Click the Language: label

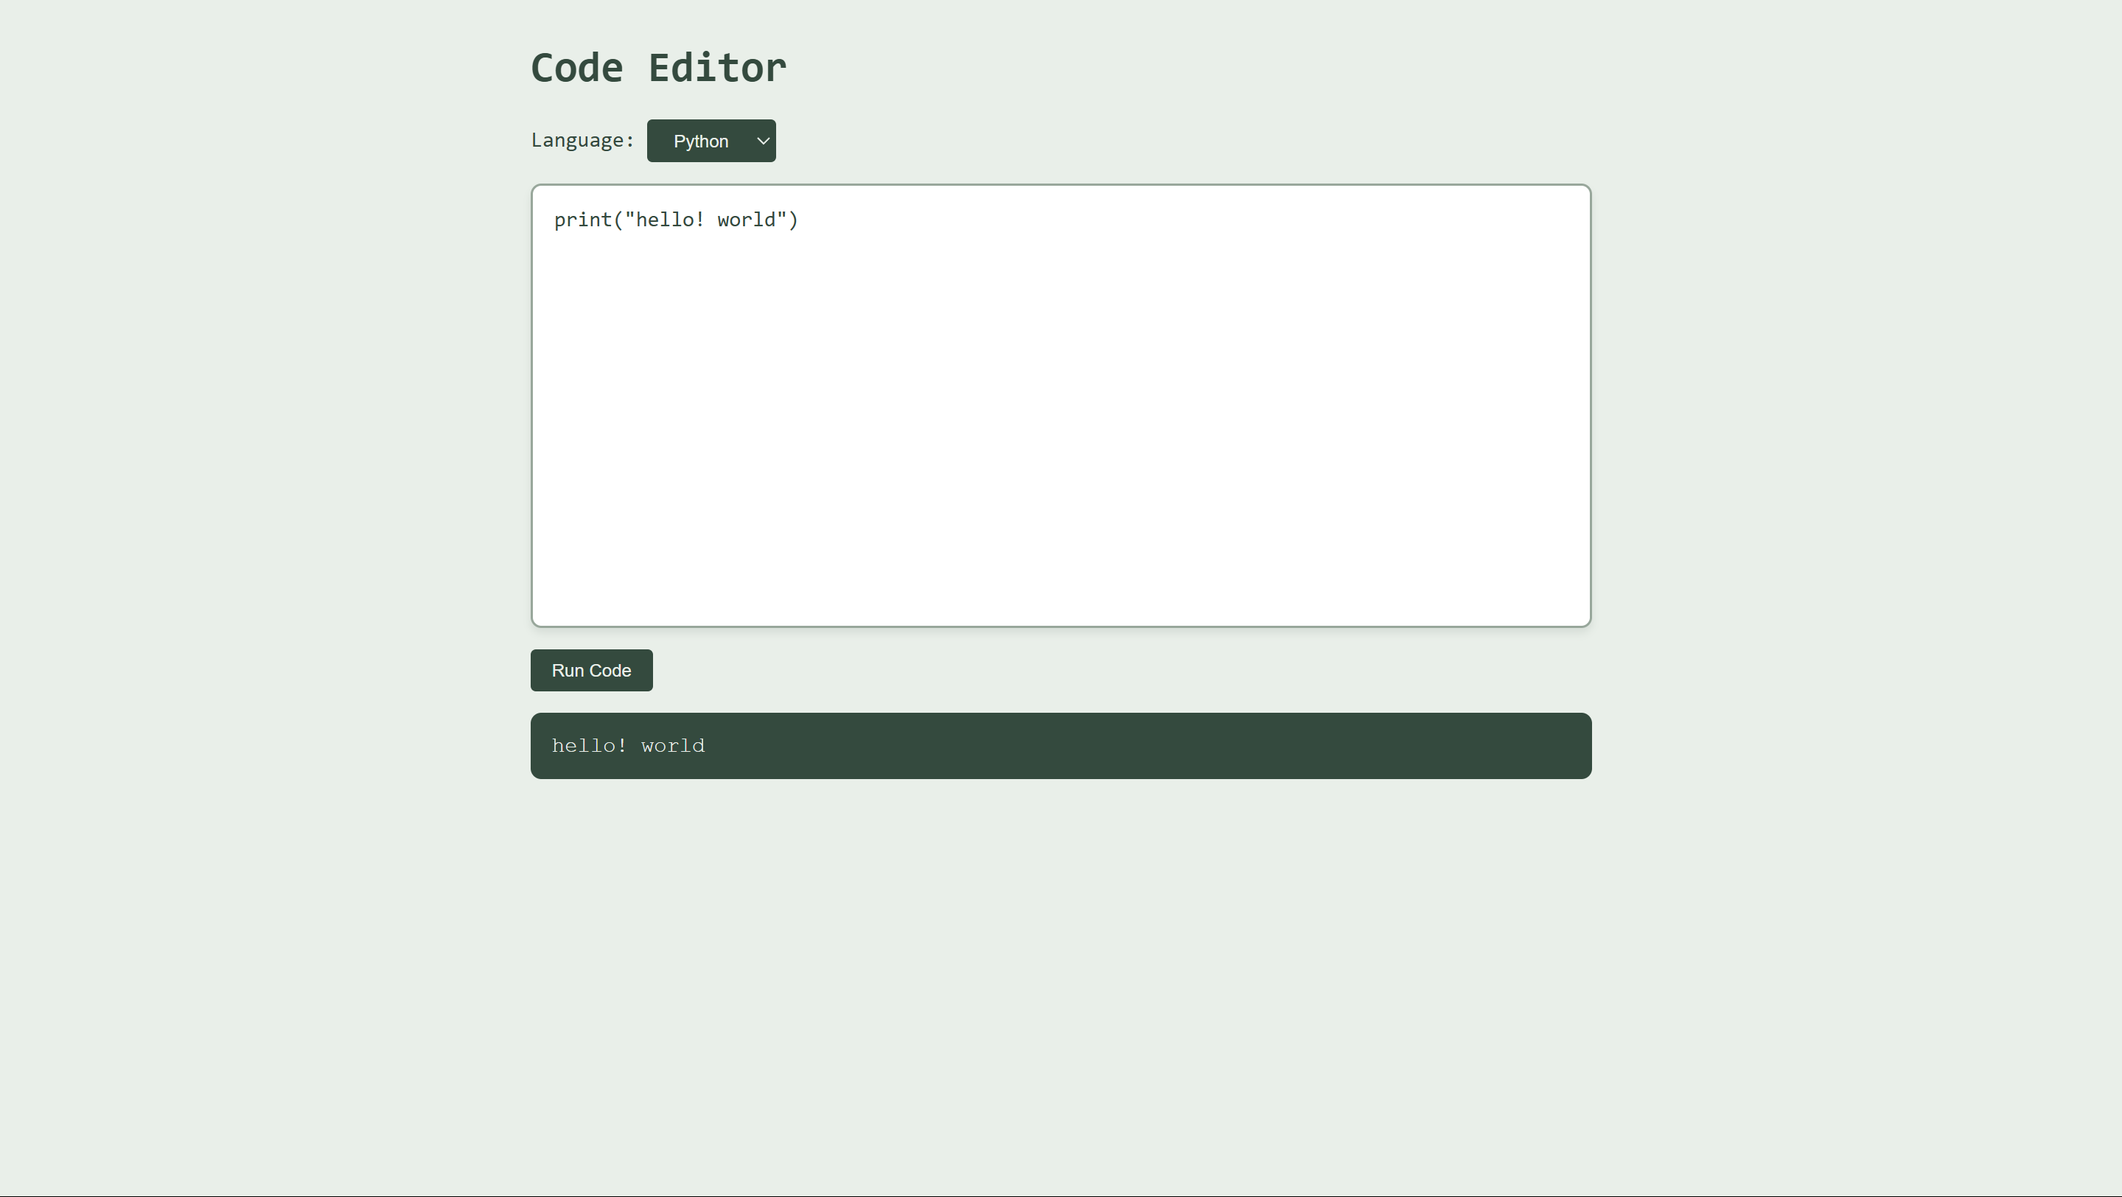click(x=582, y=141)
